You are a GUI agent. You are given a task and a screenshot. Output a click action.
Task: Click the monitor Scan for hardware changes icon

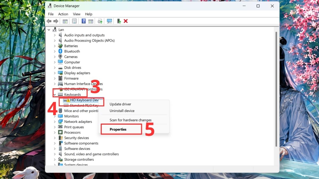pos(109,21)
